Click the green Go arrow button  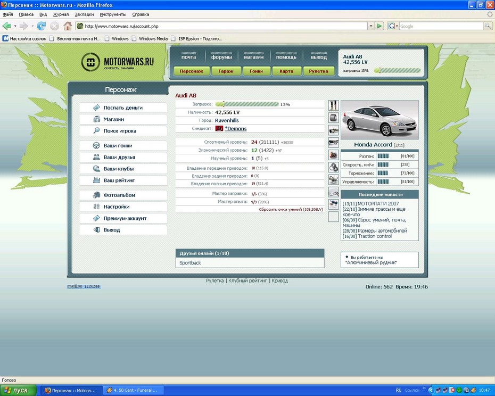(379, 26)
